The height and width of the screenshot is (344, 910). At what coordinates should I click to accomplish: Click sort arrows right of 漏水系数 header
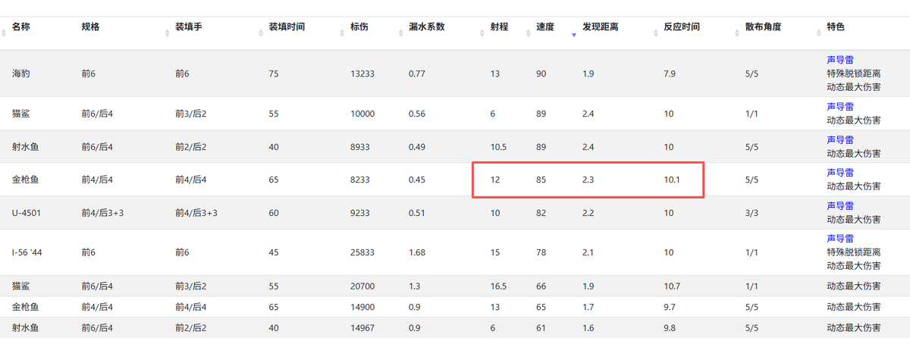(x=482, y=33)
